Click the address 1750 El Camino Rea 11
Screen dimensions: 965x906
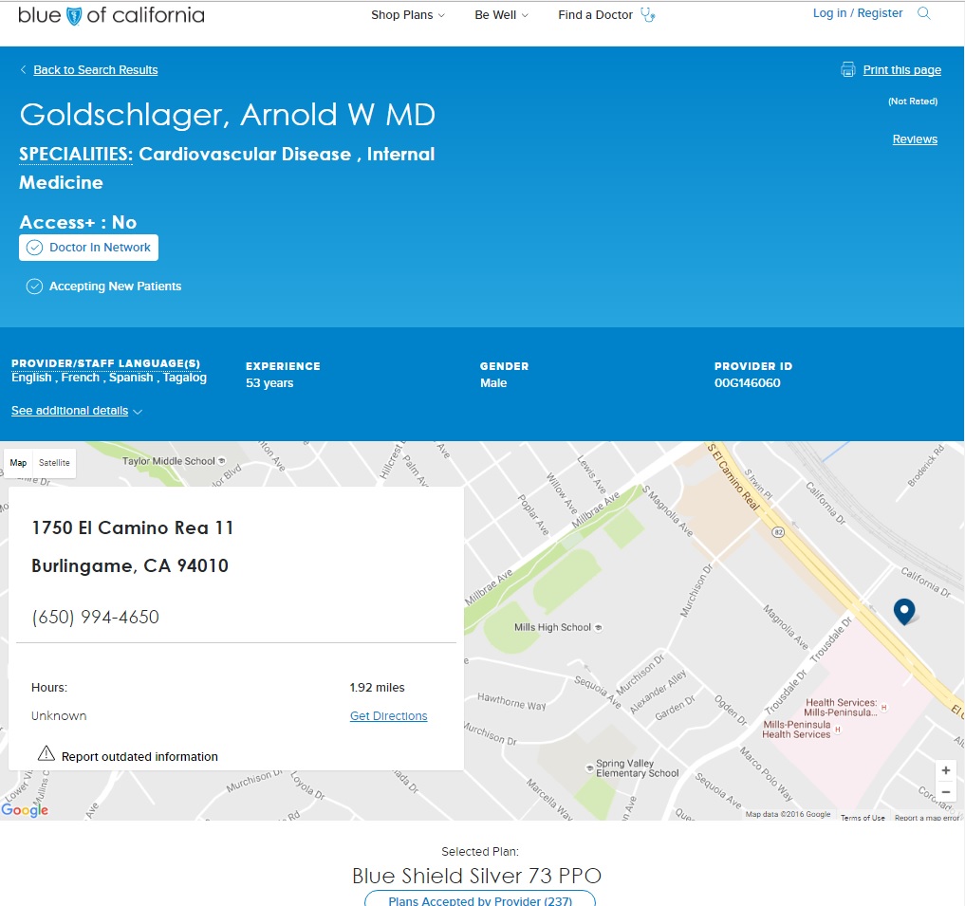pyautogui.click(x=132, y=527)
